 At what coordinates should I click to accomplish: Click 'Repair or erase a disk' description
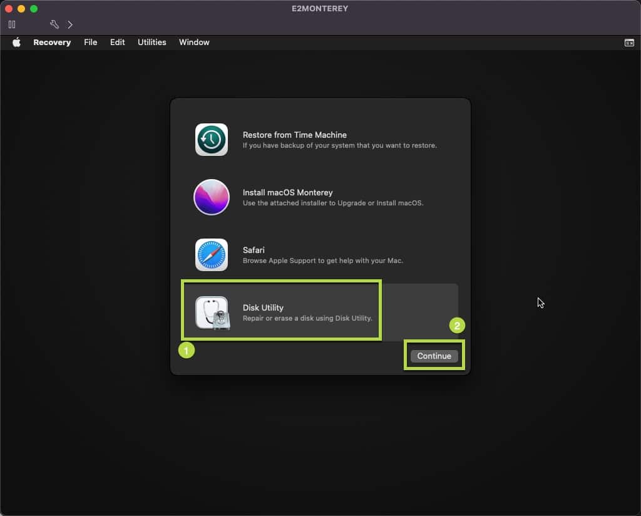click(x=307, y=318)
